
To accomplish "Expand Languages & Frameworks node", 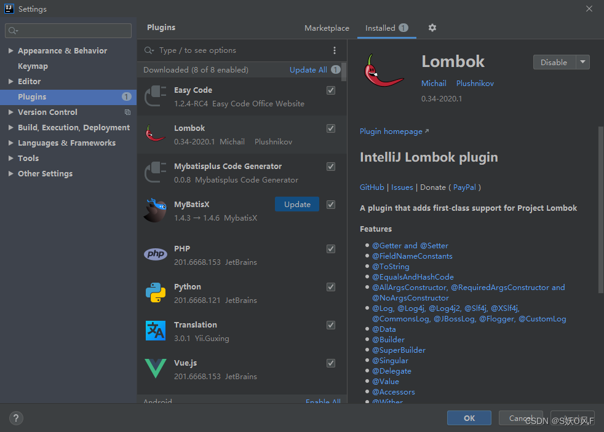I will (x=11, y=143).
